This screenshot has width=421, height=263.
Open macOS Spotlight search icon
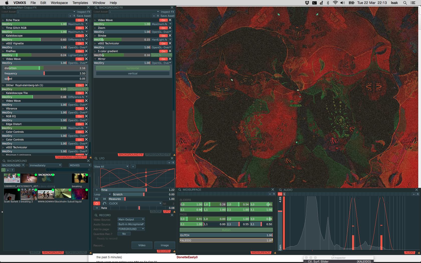[x=405, y=3]
